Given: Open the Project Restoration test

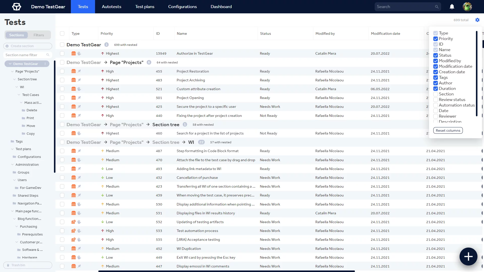Looking at the screenshot, I should (x=193, y=71).
